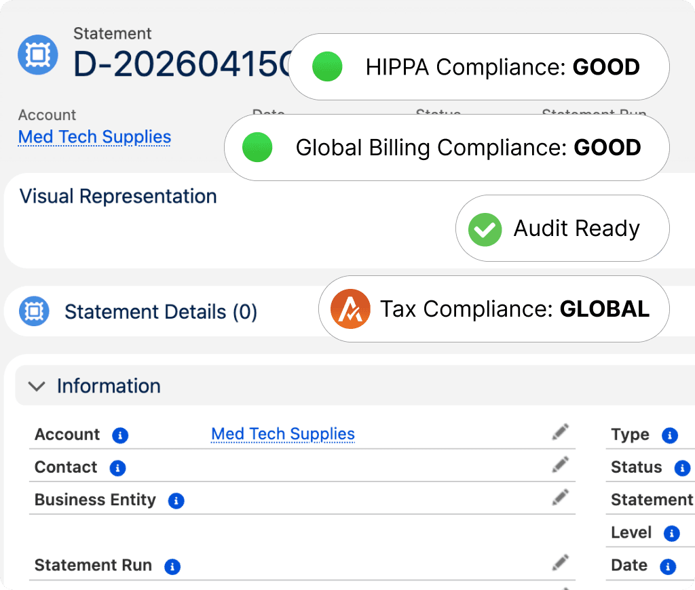This screenshot has height=590, width=695.
Task: Click the Business Entity field label
Action: click(x=95, y=500)
